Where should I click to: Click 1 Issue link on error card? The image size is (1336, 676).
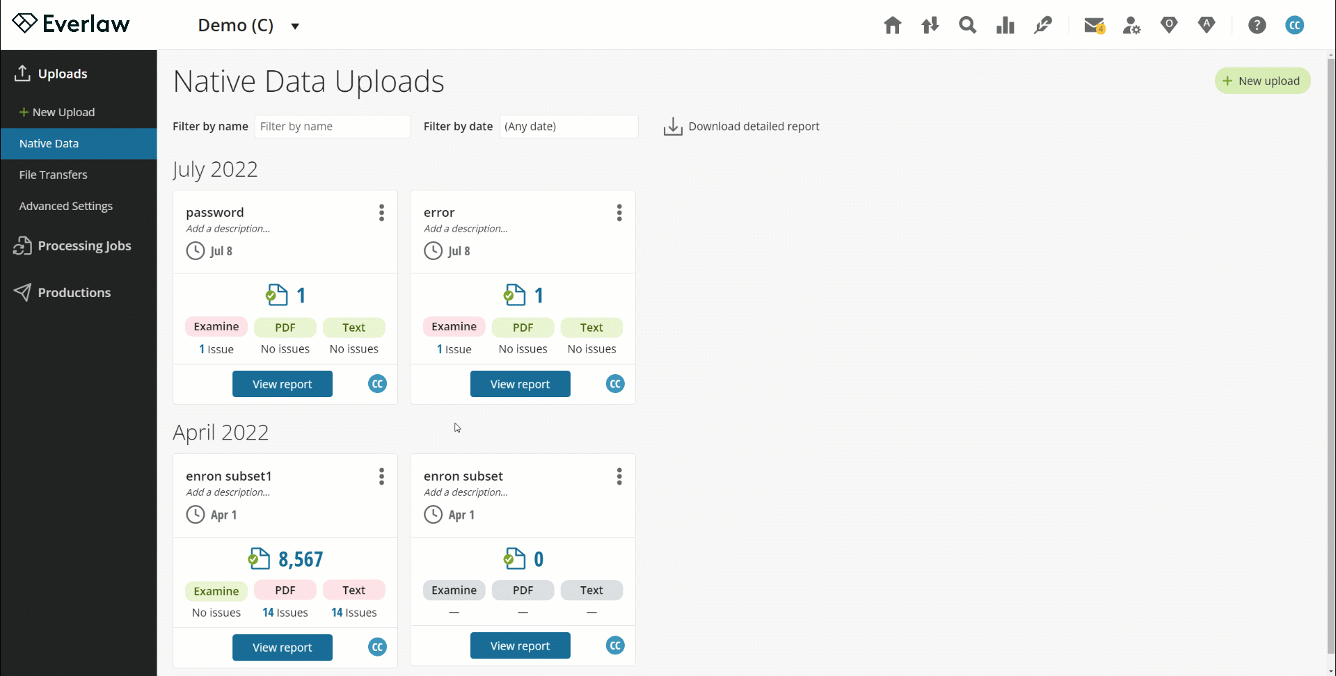point(454,349)
